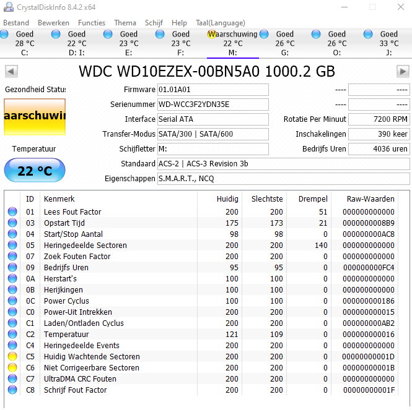Image resolution: width=412 pixels, height=410 pixels.
Task: Go to next disk with right arrow
Action: [402, 70]
